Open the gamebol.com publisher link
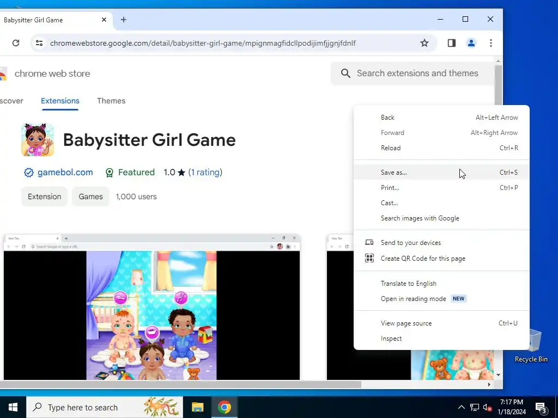This screenshot has width=558, height=418. [65, 173]
